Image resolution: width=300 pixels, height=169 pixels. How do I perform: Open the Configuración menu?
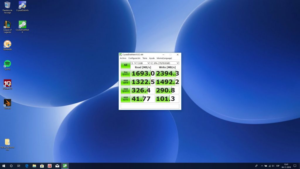tap(134, 58)
